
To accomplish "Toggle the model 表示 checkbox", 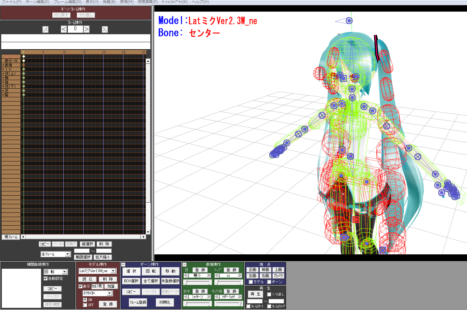I will coord(80,286).
